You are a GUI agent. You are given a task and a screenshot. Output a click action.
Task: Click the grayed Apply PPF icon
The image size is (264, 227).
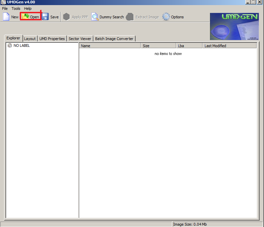66,17
